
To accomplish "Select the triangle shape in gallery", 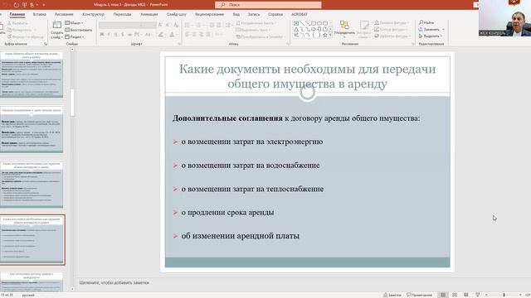I will coord(296,29).
